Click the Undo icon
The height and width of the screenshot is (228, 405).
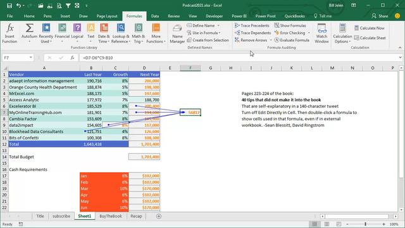pyautogui.click(x=18, y=6)
